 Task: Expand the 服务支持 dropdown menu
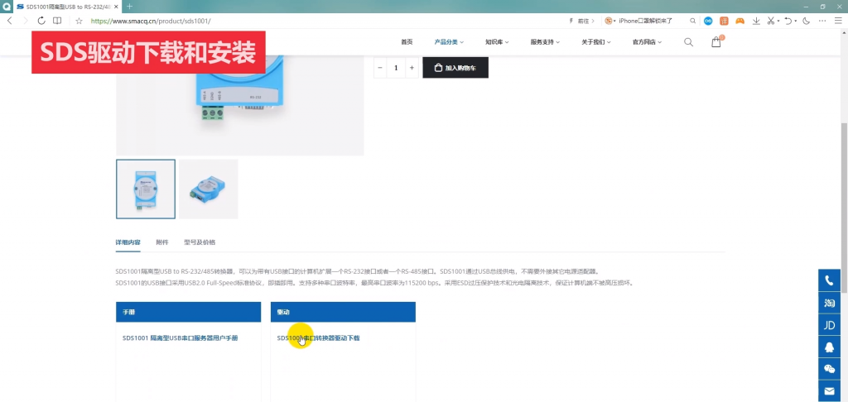[545, 42]
